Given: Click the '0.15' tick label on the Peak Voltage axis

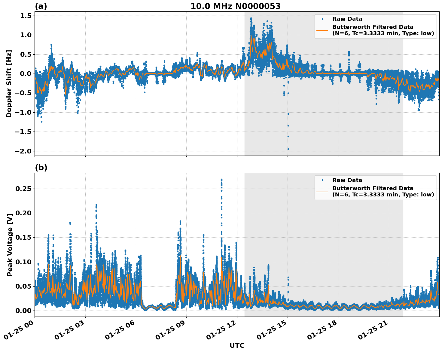Looking at the screenshot, I should click(23, 237).
